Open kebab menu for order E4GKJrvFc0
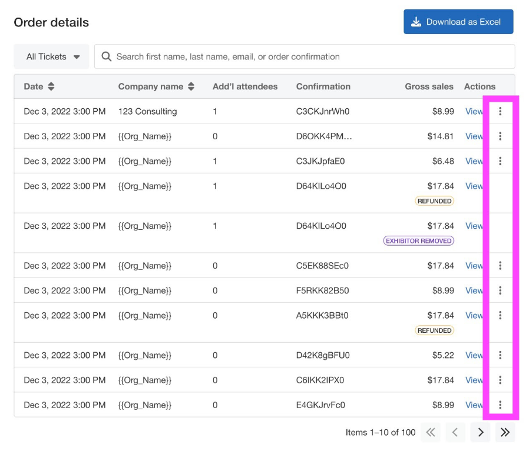 tap(500, 404)
